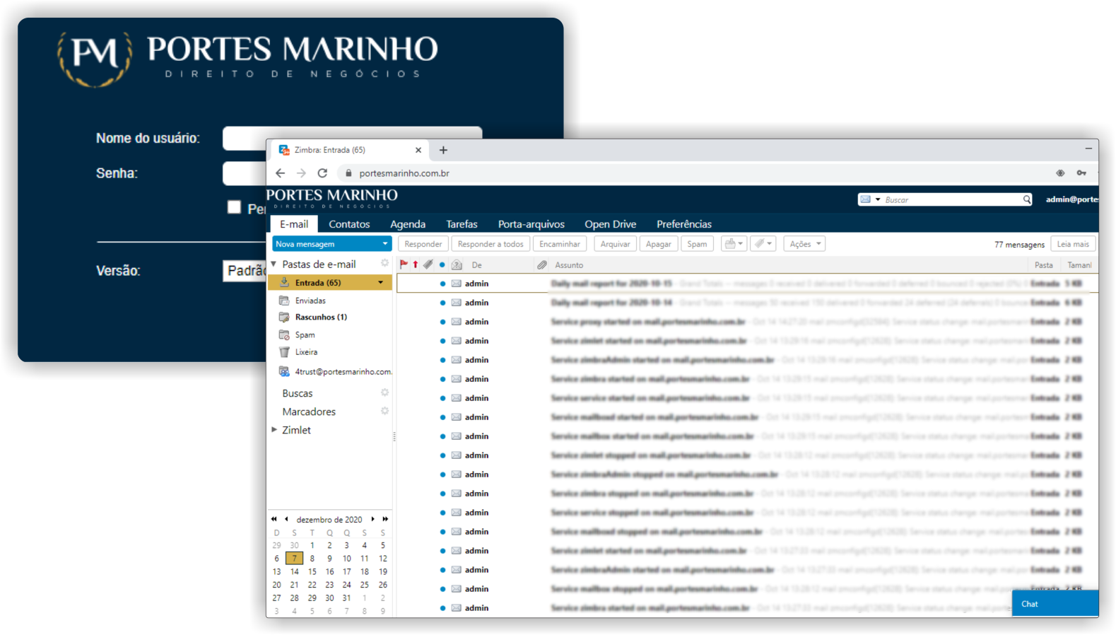Open the move-to-folder dropdown
The height and width of the screenshot is (635, 1116).
[734, 244]
